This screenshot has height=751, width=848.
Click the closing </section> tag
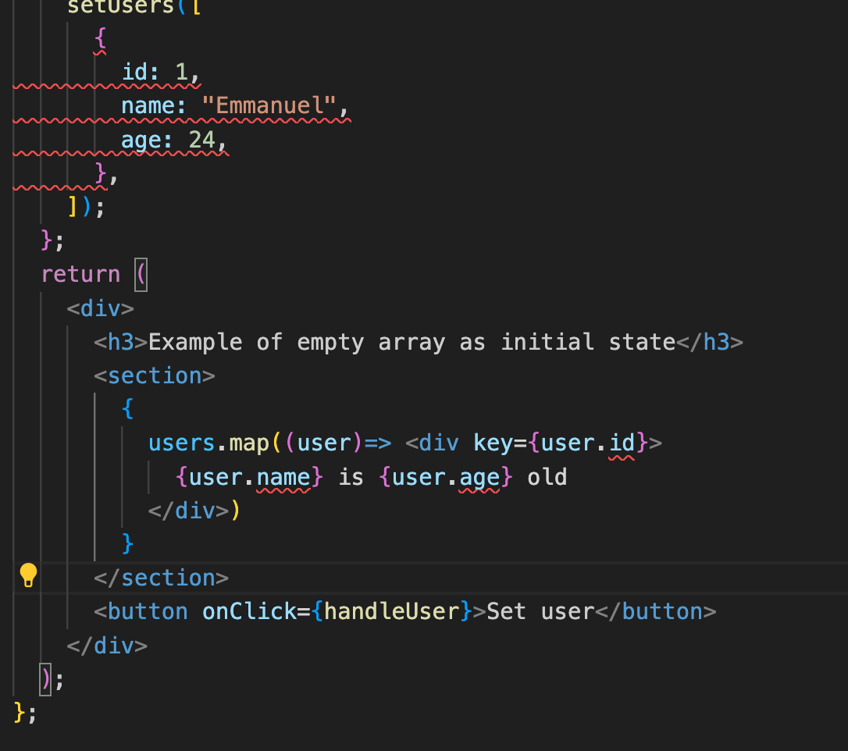(161, 578)
